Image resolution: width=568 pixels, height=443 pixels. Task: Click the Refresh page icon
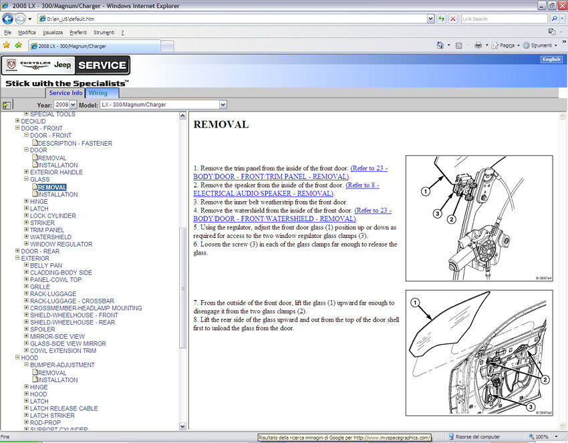click(442, 19)
